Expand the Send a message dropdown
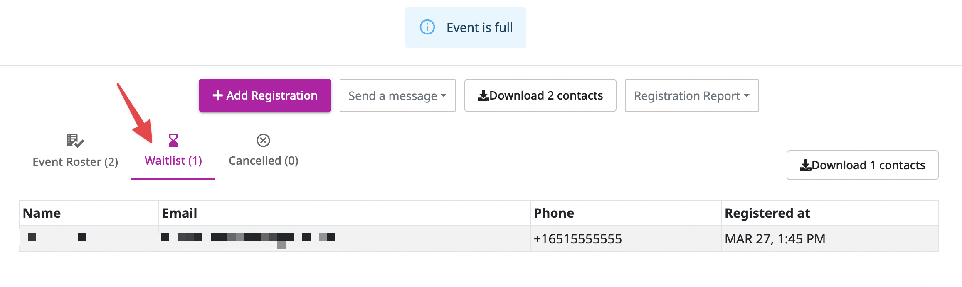 (397, 95)
